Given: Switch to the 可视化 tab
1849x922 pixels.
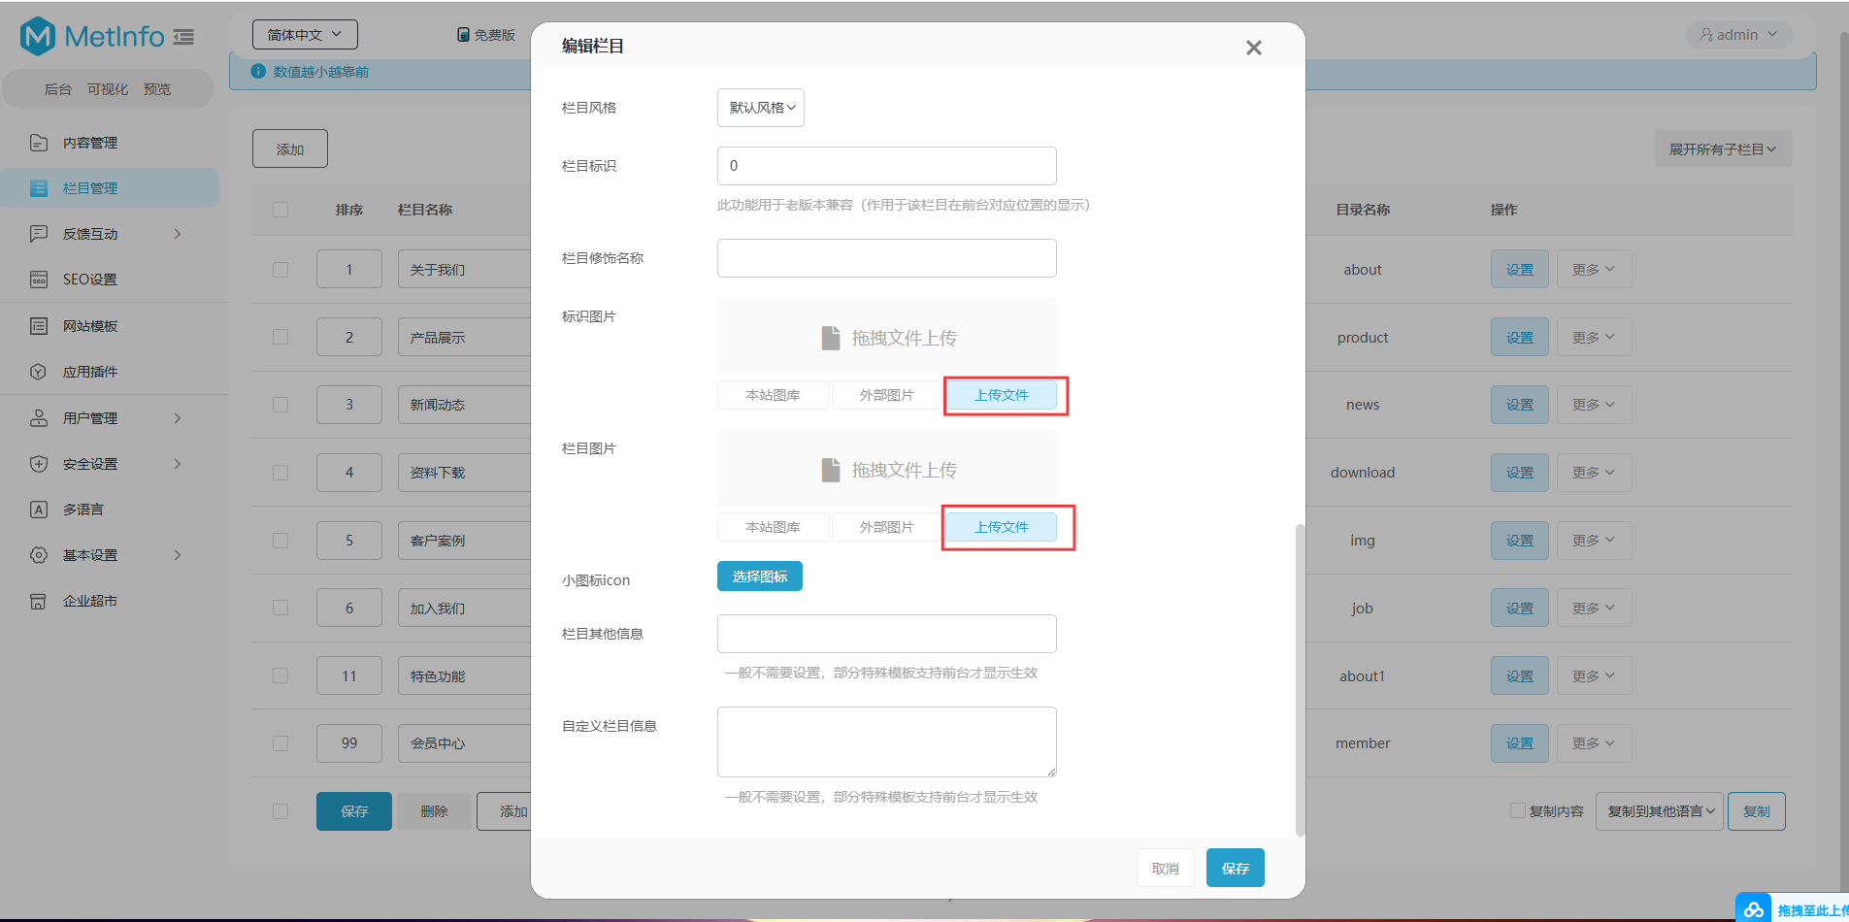Looking at the screenshot, I should pyautogui.click(x=108, y=89).
